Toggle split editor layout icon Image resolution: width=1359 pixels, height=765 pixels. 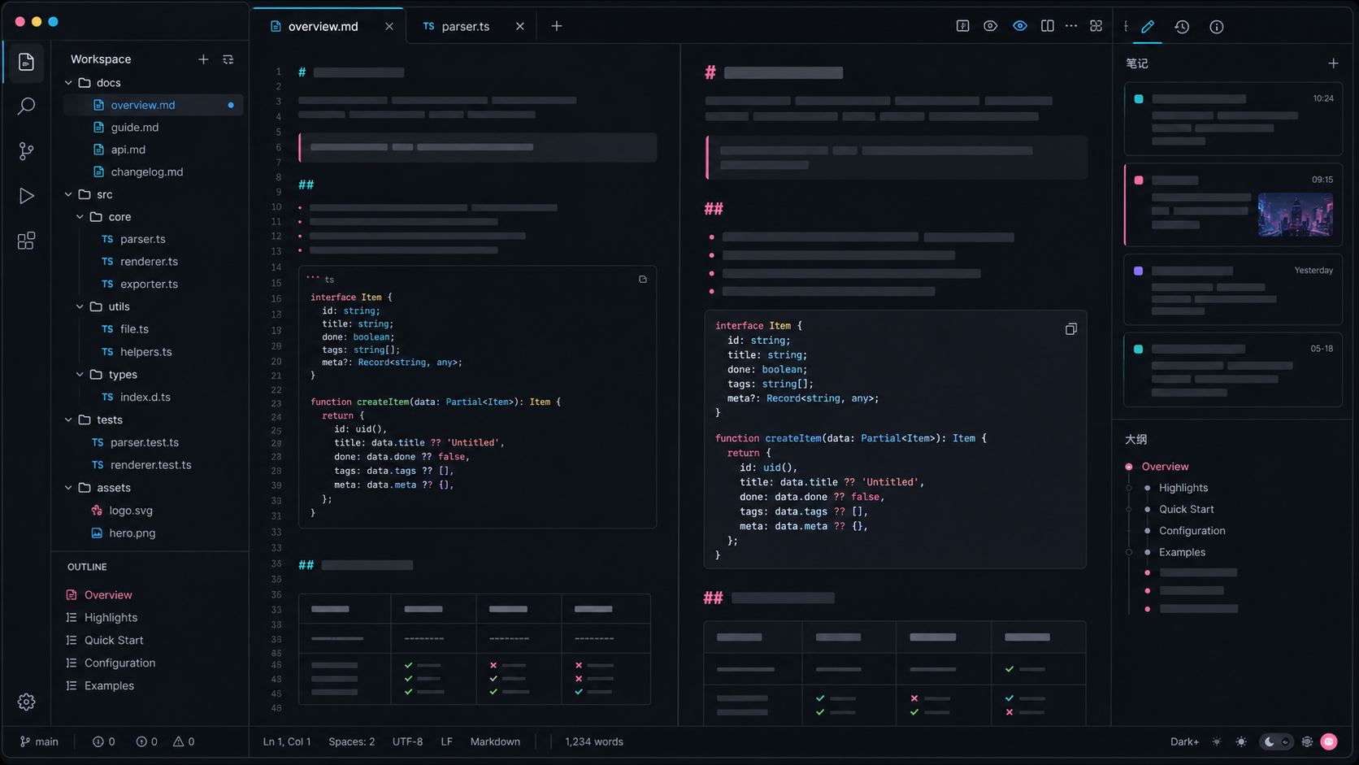(x=1048, y=26)
